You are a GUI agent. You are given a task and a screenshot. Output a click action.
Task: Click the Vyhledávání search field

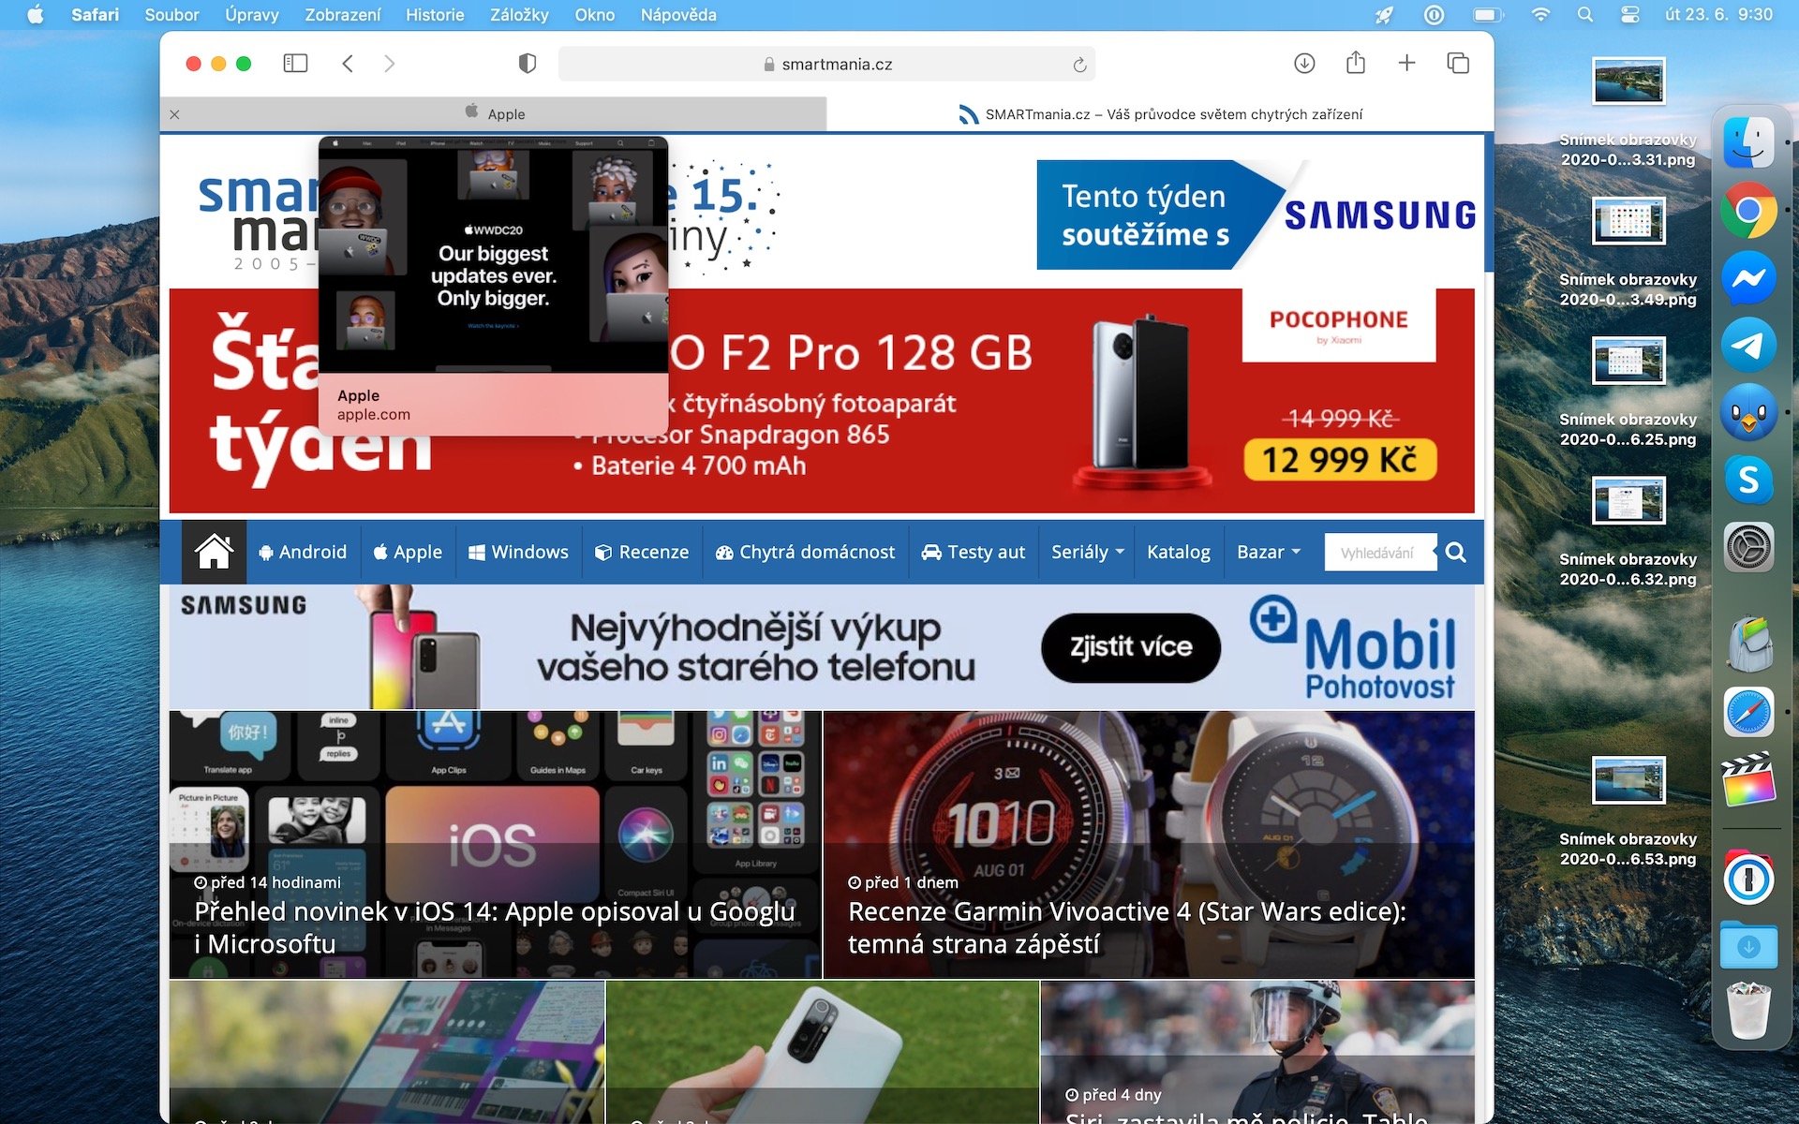pos(1379,553)
